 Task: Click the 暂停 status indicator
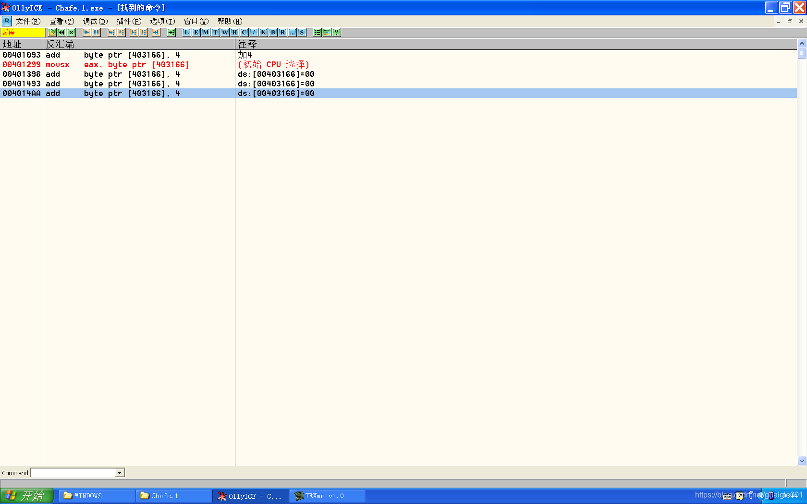tap(23, 32)
